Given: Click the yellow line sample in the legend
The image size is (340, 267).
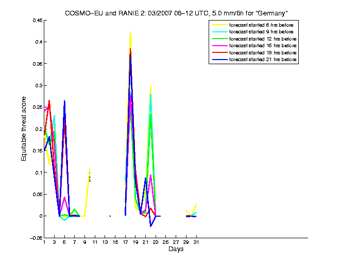Looking at the screenshot, I should click(220, 25).
